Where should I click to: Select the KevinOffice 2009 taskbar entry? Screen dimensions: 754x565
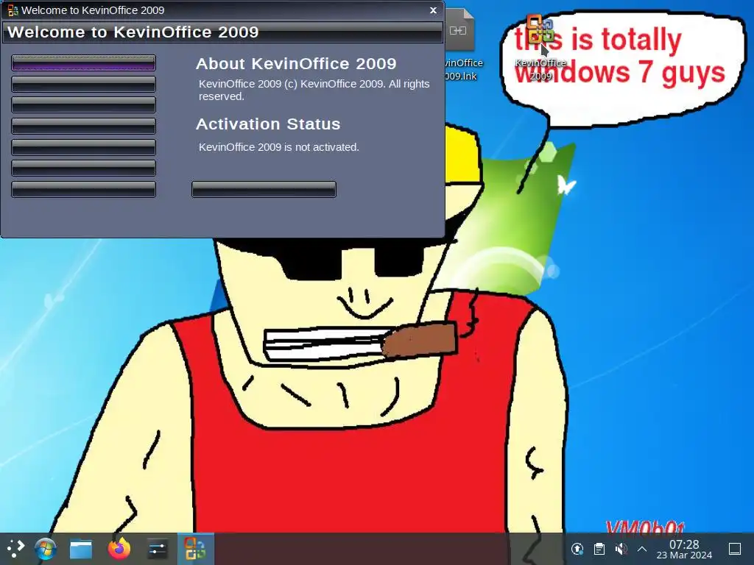click(195, 549)
